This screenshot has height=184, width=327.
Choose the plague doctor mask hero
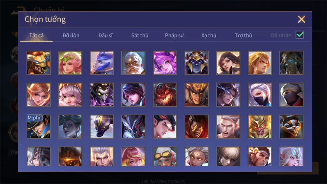(x=102, y=95)
